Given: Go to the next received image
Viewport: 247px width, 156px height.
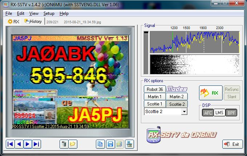Looking at the screenshot, I should pyautogui.click(x=28, y=144).
